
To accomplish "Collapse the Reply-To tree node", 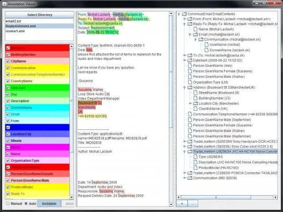I will coord(184,24).
